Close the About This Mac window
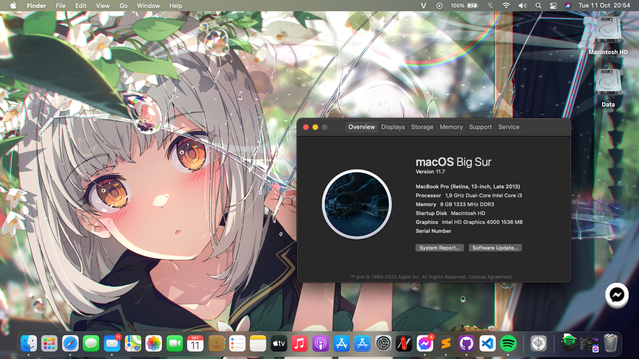The height and width of the screenshot is (359, 639). [306, 127]
